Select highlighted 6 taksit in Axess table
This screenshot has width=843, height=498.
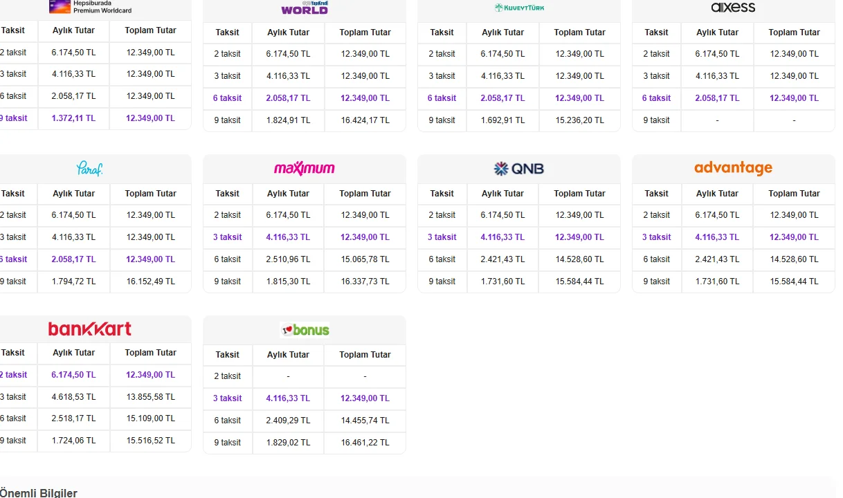[x=656, y=98]
